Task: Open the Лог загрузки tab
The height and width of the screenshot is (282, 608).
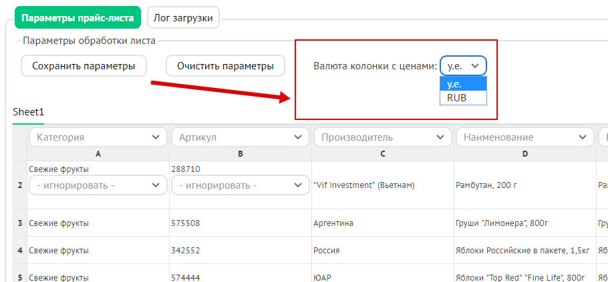Action: coord(183,18)
